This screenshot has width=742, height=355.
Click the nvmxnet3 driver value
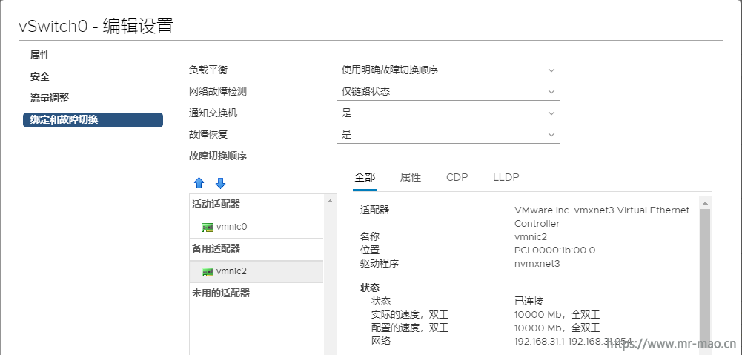tap(537, 264)
